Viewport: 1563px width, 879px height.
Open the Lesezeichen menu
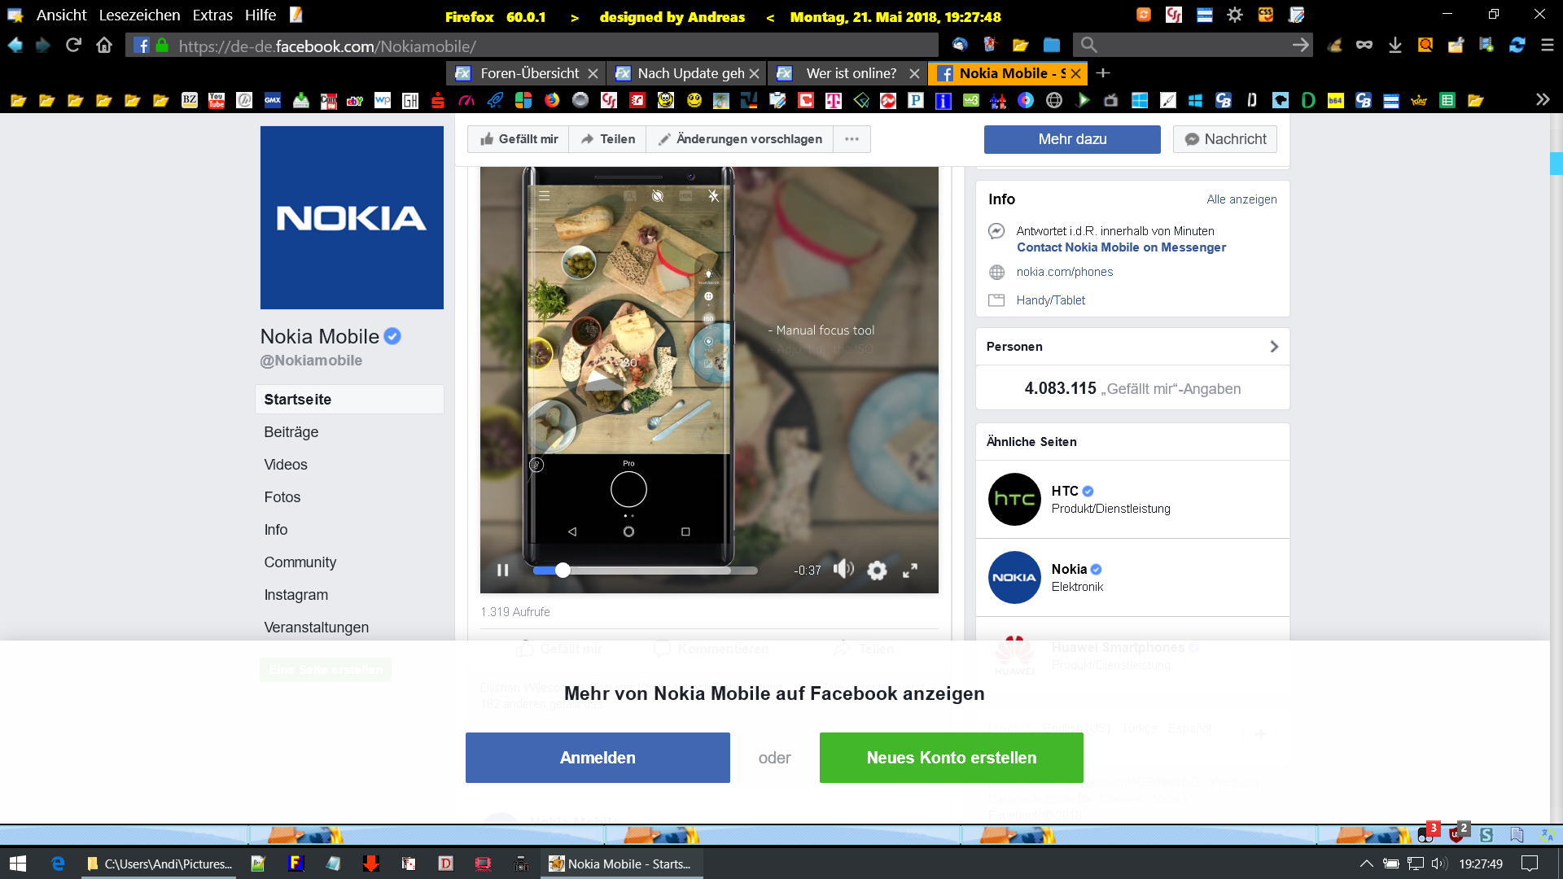(139, 15)
